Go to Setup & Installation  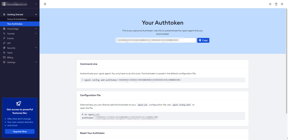click(x=17, y=19)
